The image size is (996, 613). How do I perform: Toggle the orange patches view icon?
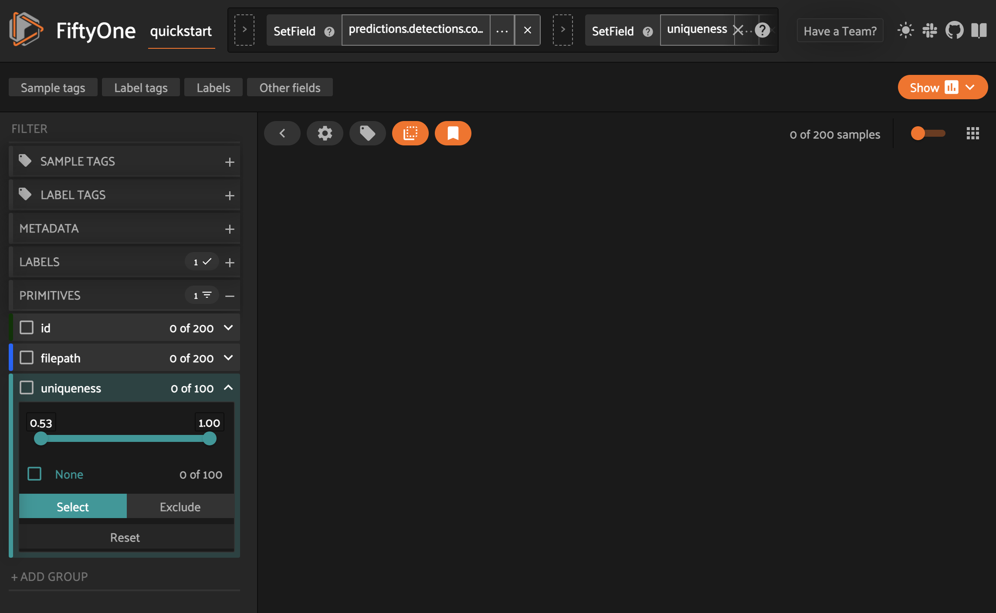(410, 133)
